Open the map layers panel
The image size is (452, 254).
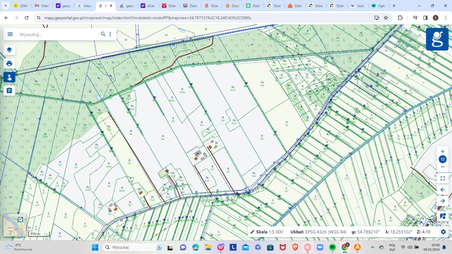pos(9,50)
